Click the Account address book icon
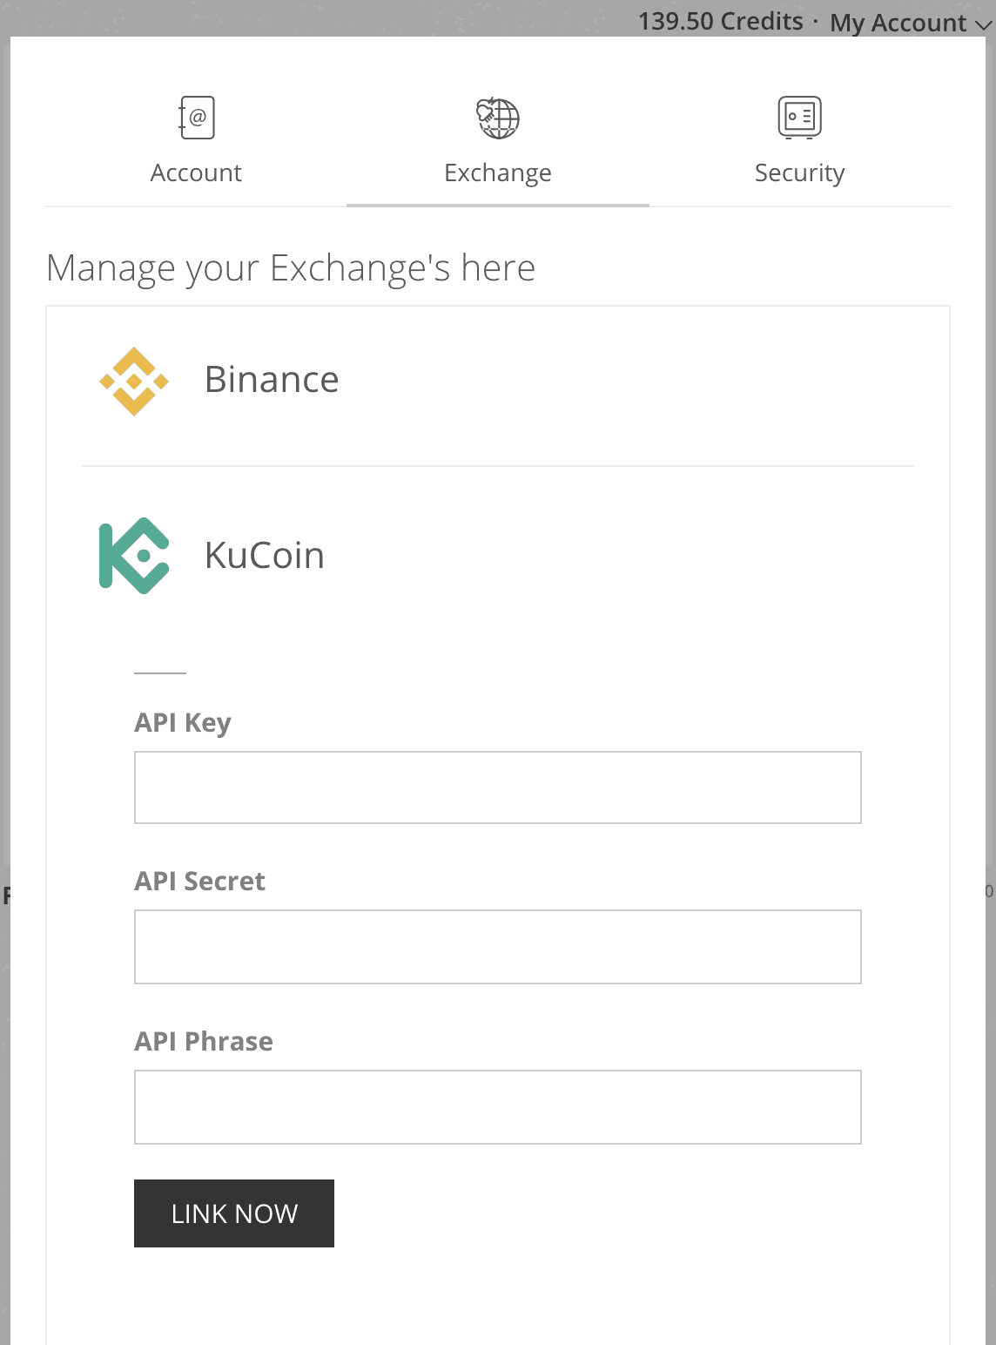 (x=197, y=118)
